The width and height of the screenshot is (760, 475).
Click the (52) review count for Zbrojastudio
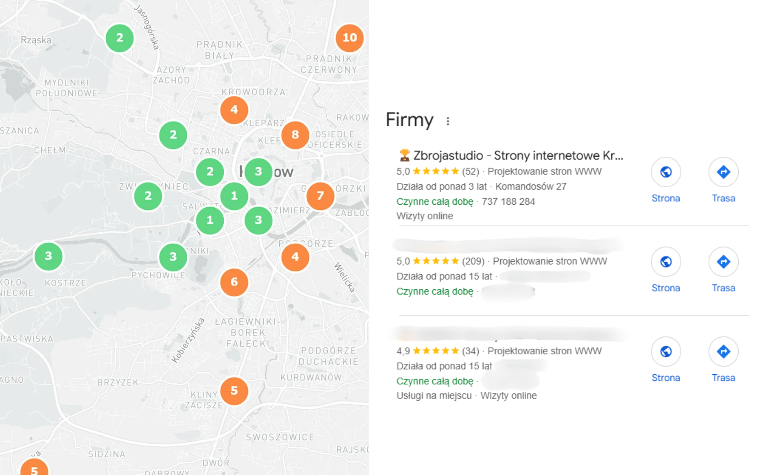(471, 171)
